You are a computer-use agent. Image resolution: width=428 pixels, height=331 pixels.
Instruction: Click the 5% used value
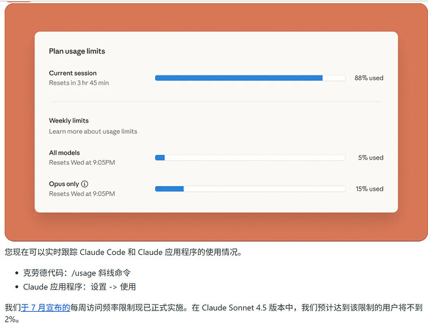tap(370, 158)
